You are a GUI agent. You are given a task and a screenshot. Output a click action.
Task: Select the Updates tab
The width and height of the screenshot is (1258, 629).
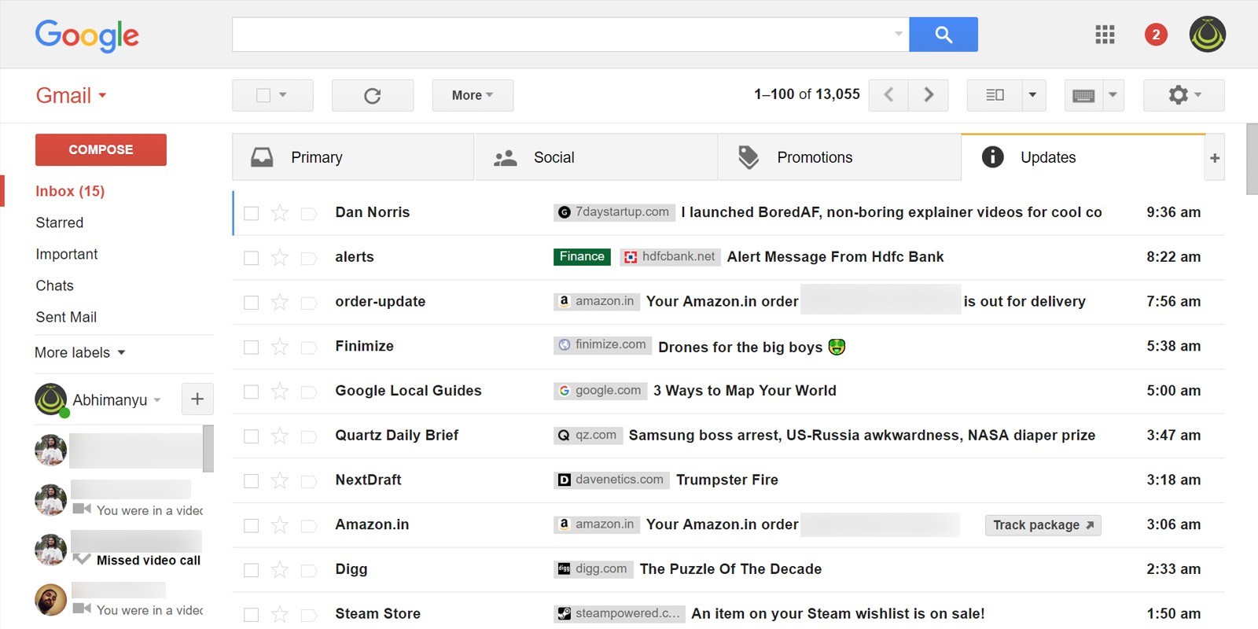click(x=1083, y=157)
